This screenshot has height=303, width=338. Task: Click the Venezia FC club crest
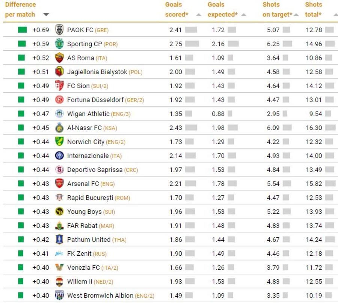[59, 267]
